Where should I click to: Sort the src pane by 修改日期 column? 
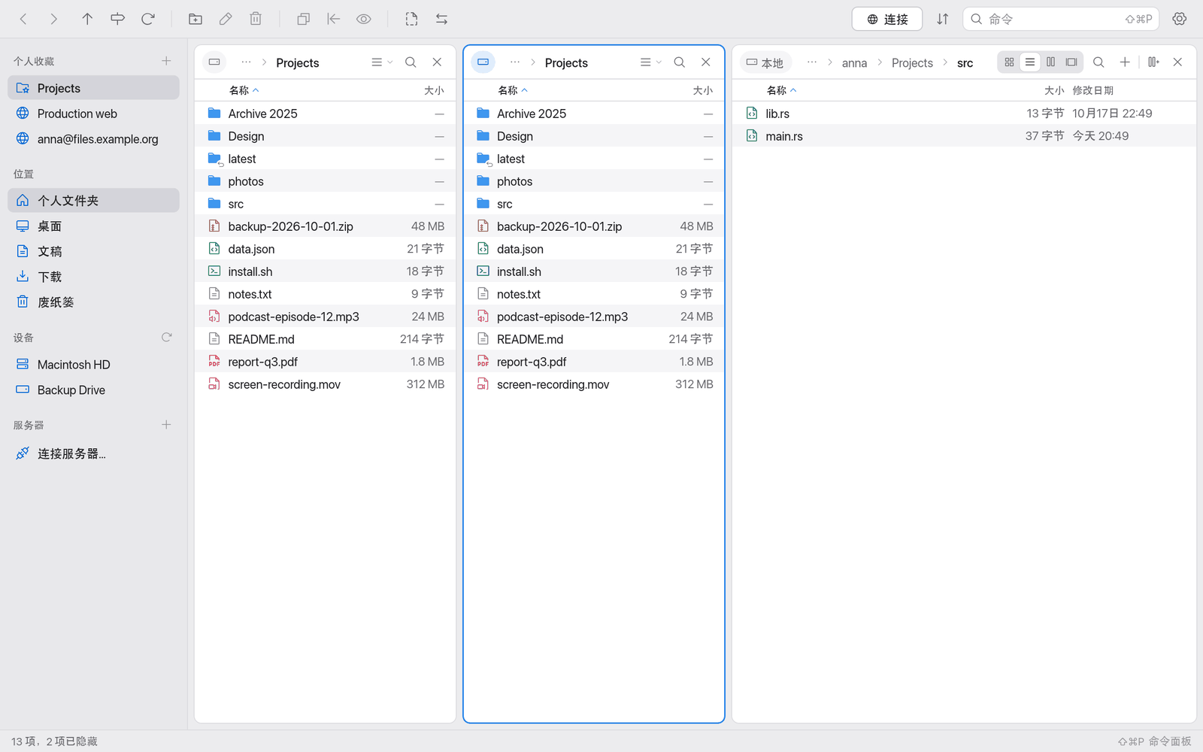point(1092,90)
